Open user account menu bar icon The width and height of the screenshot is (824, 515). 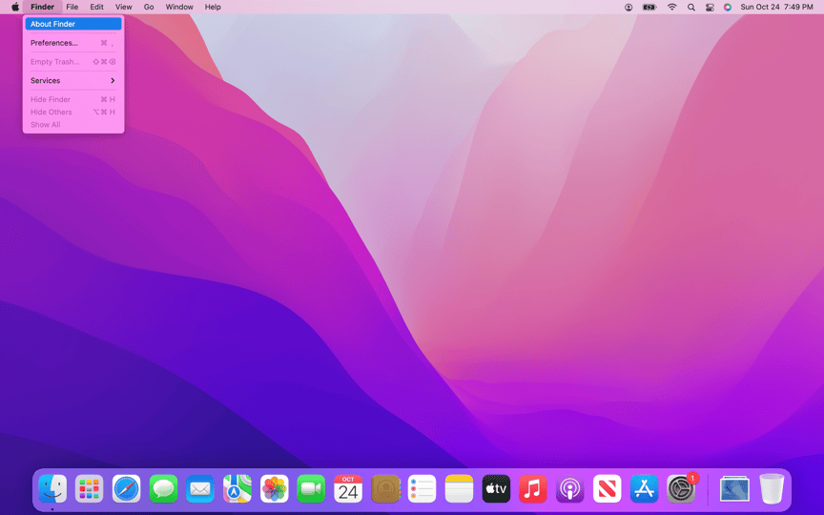(628, 7)
